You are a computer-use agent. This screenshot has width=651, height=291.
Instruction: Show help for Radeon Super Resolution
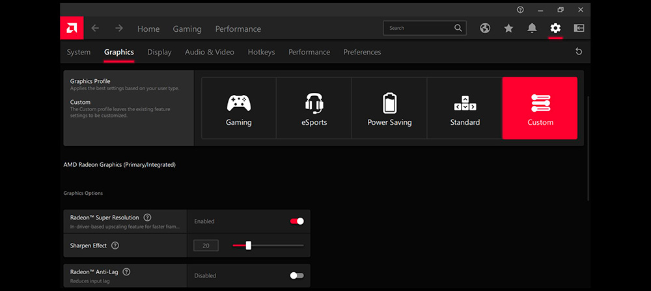pyautogui.click(x=147, y=218)
